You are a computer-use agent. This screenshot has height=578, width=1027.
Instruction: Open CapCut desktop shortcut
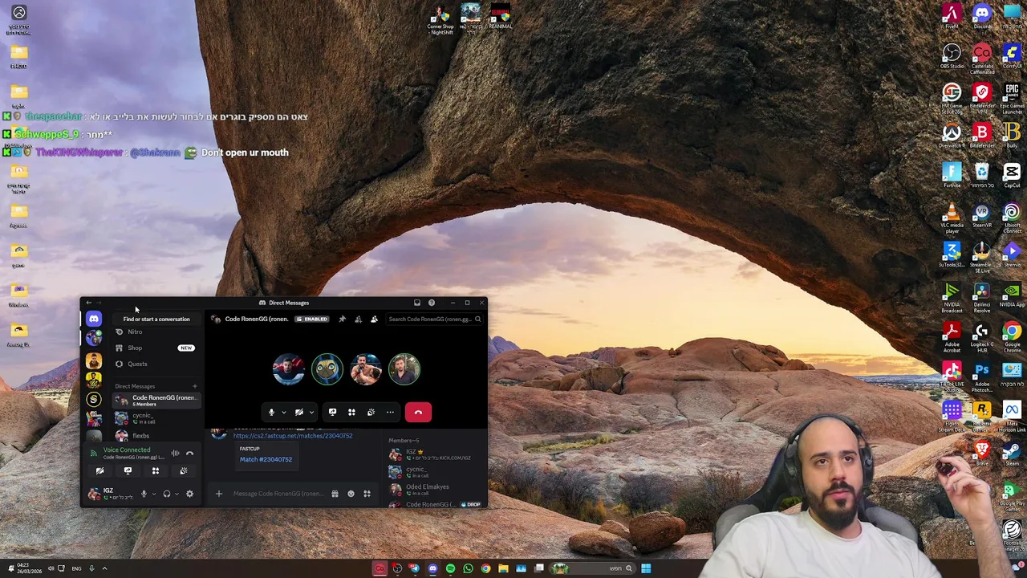pos(1012,175)
